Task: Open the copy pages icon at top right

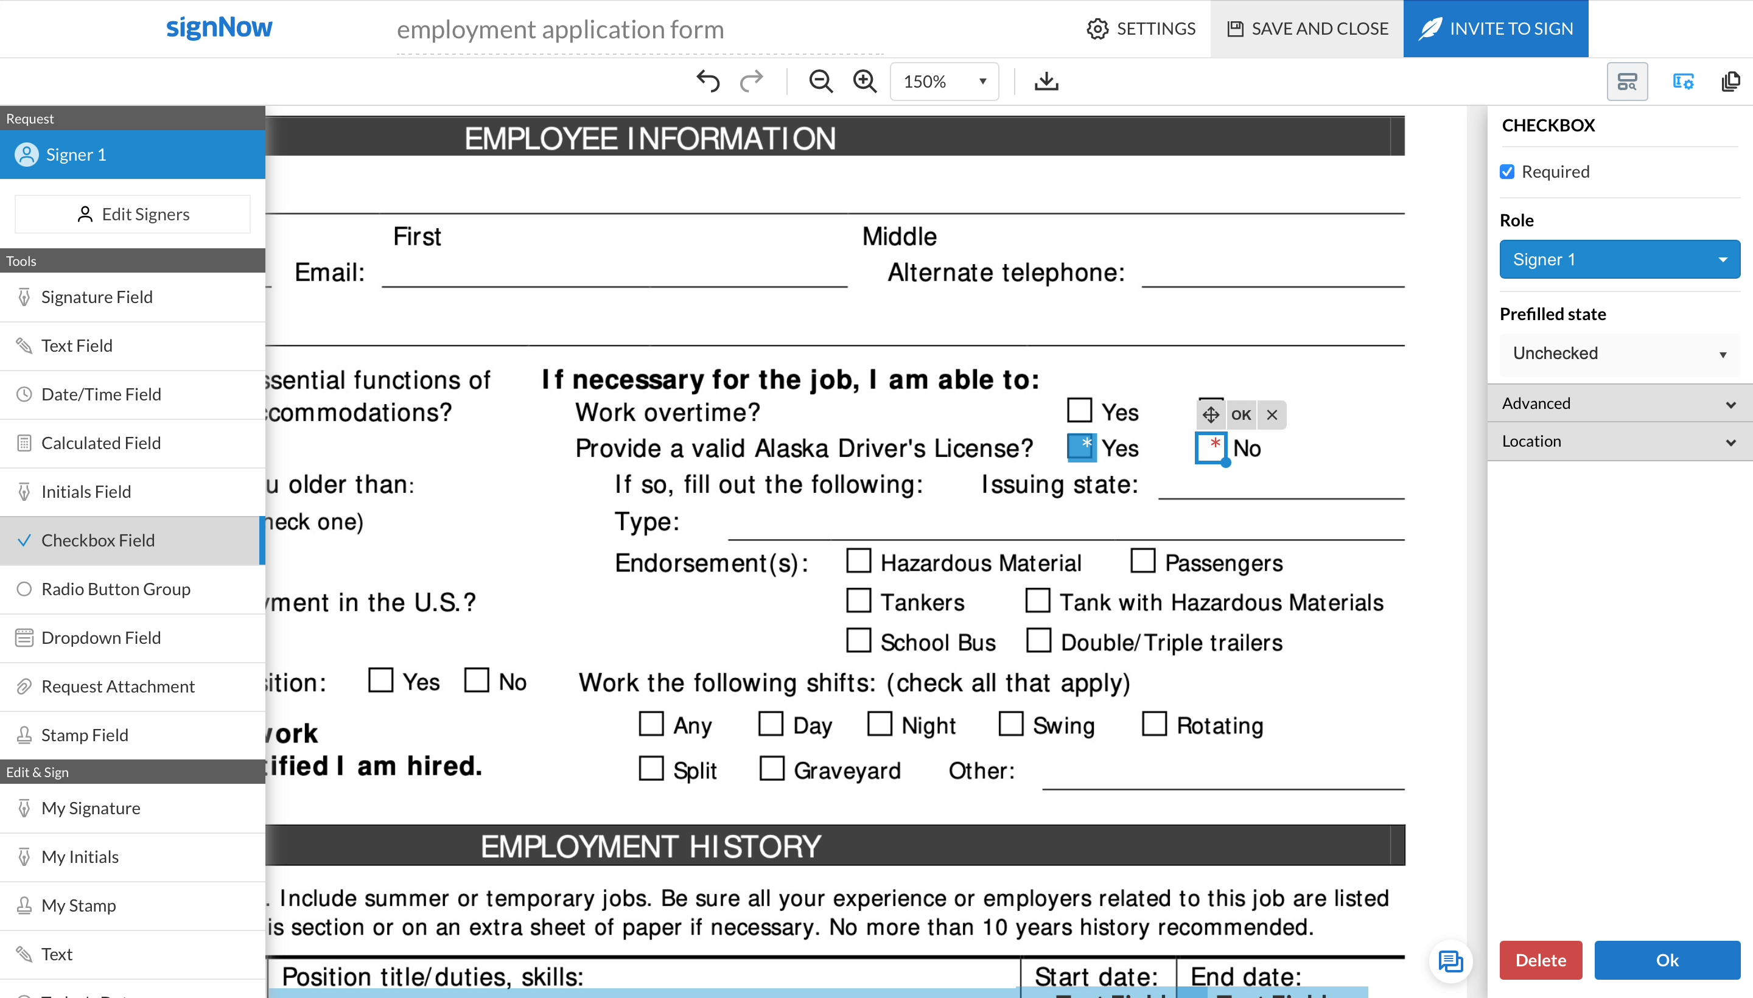Action: pos(1730,82)
